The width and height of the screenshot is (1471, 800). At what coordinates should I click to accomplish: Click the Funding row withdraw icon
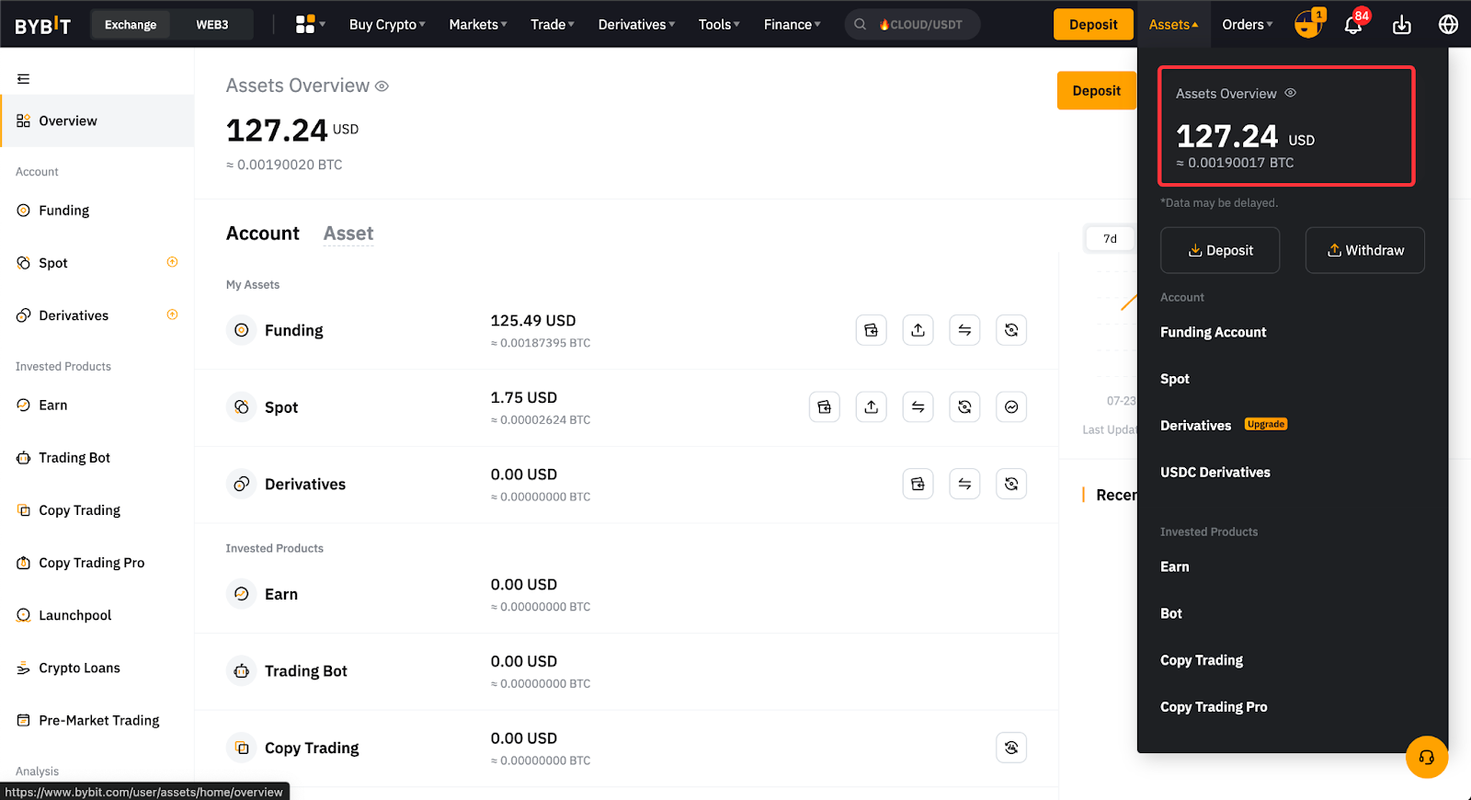coord(918,330)
